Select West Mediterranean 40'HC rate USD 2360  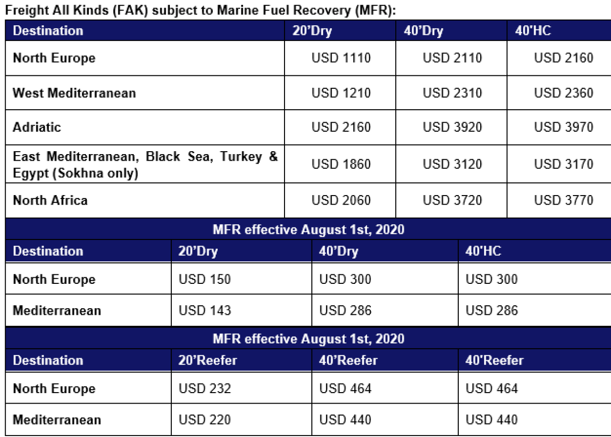click(x=563, y=93)
